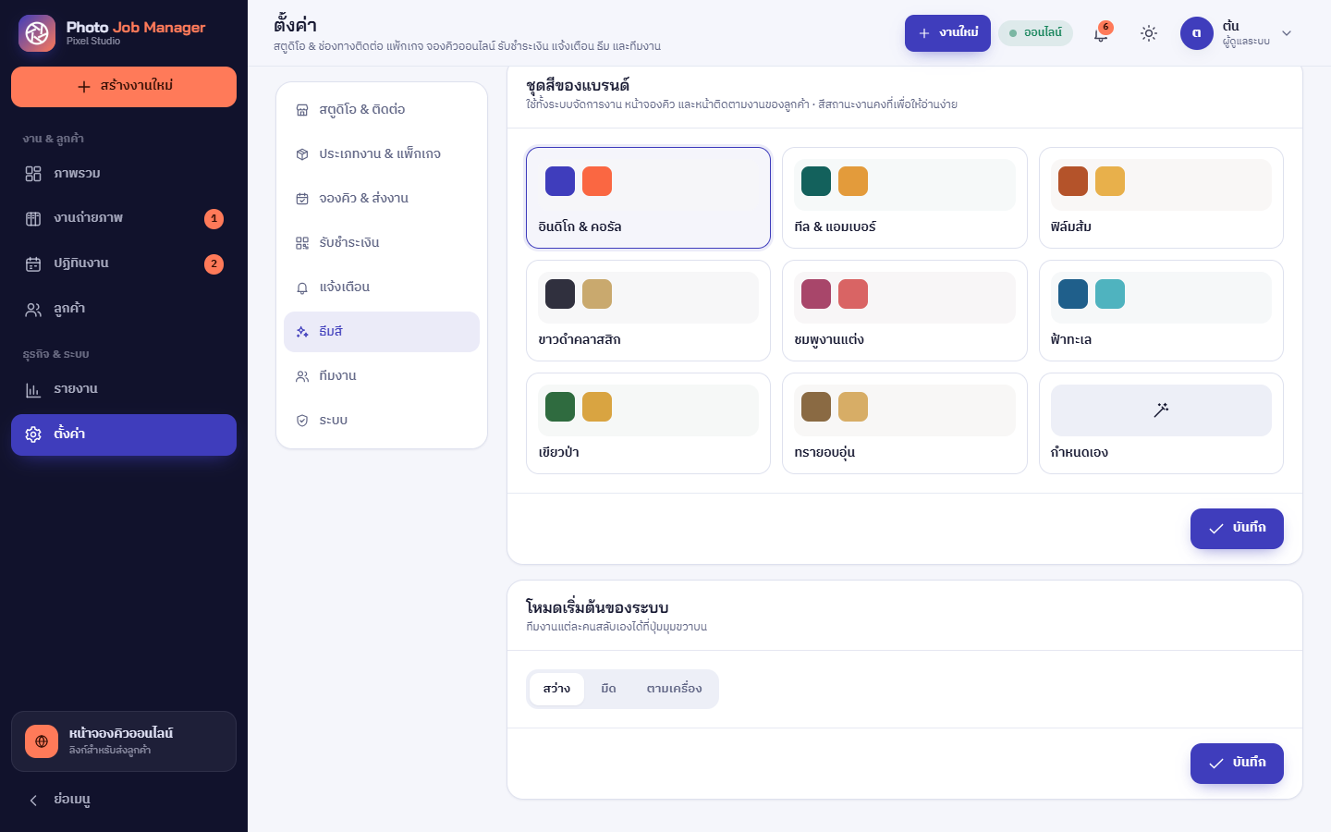Open the ทีมงาน settings section
Viewport: 1331px width, 832px height.
(x=382, y=376)
